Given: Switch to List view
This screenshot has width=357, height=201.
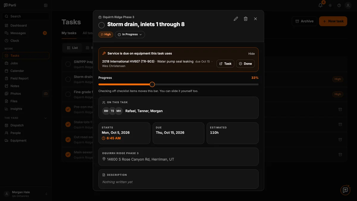Looking at the screenshot, I should (x=72, y=48).
